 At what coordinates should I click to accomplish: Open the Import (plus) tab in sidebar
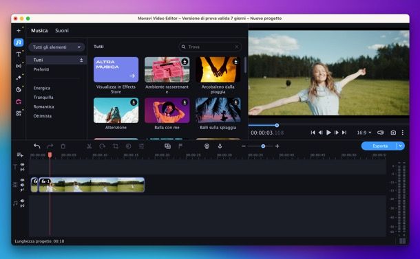pyautogui.click(x=19, y=30)
